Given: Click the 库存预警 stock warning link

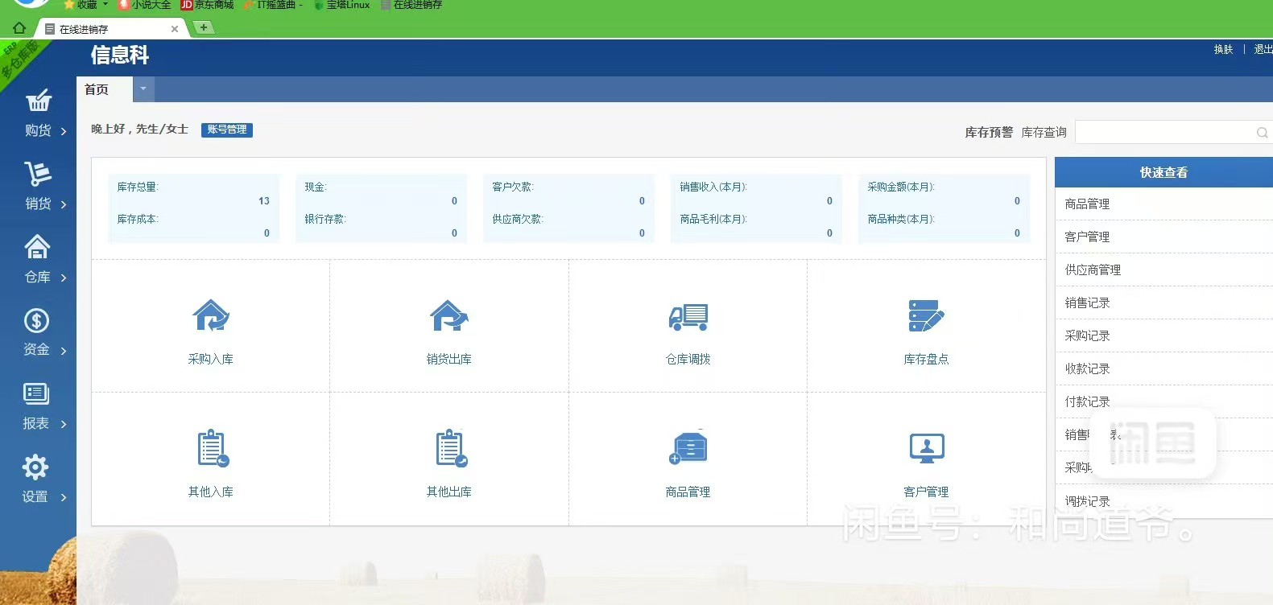Looking at the screenshot, I should pos(989,133).
